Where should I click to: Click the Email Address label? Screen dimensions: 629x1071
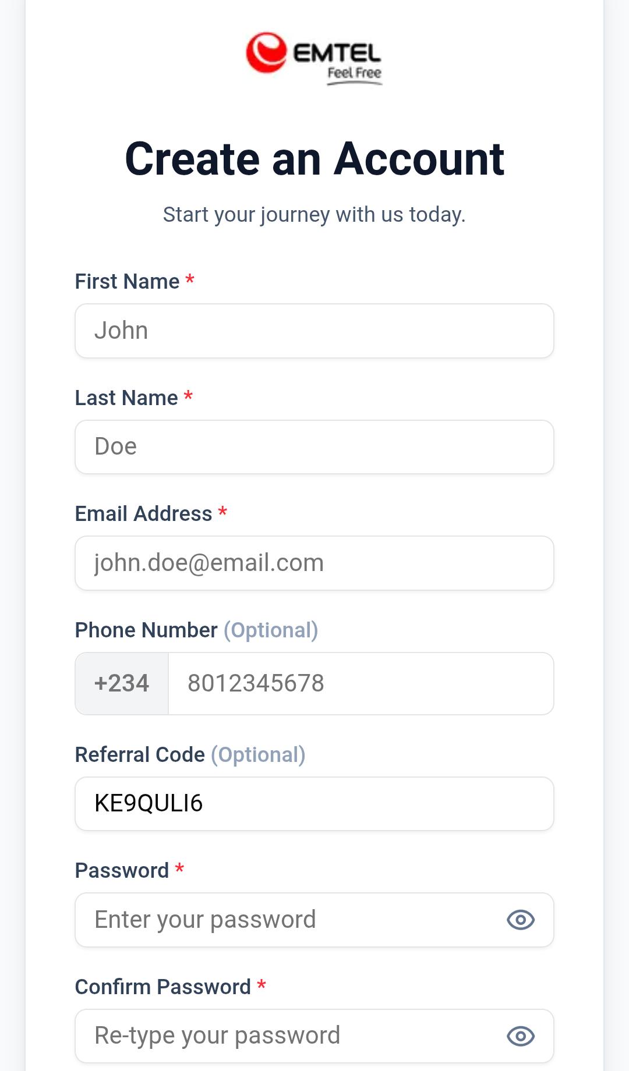(143, 513)
